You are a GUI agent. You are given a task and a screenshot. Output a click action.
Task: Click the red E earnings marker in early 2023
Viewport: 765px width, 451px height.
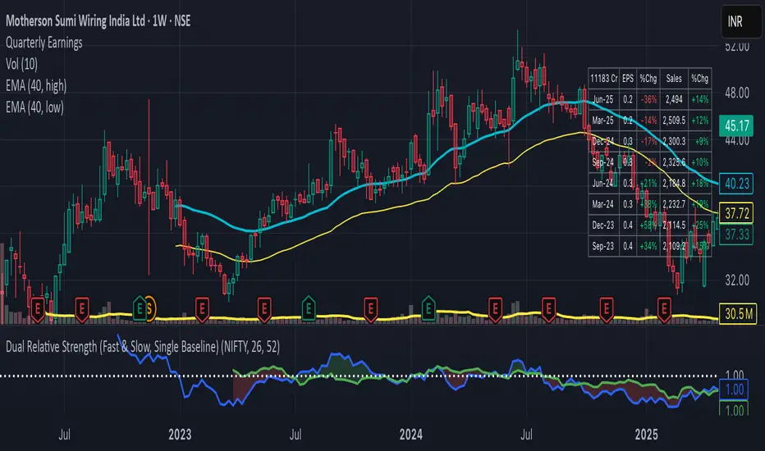[202, 309]
